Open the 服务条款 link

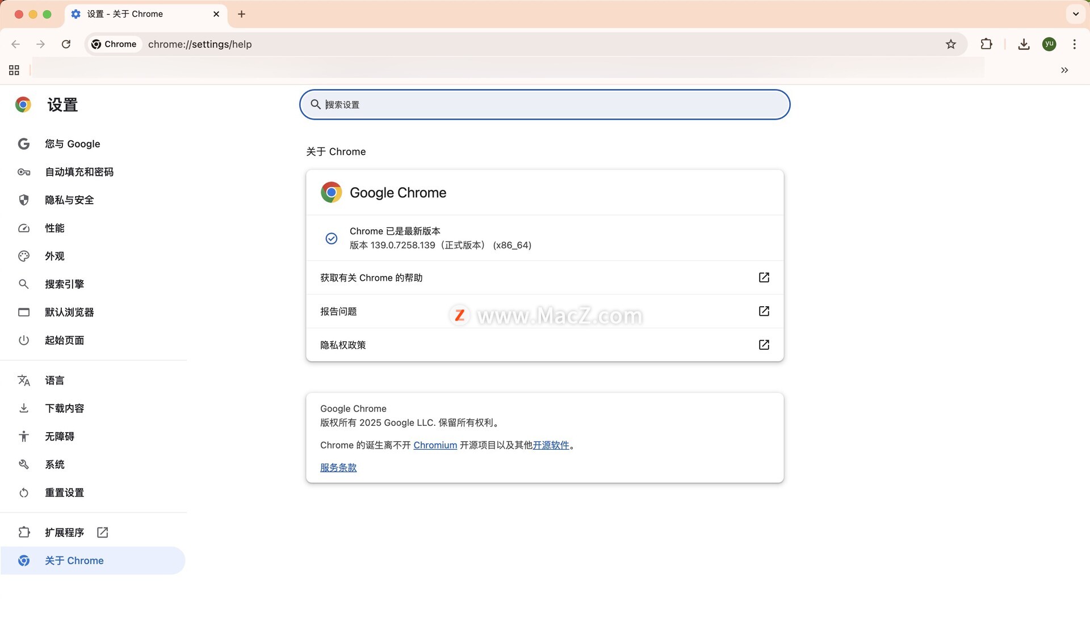tap(338, 468)
